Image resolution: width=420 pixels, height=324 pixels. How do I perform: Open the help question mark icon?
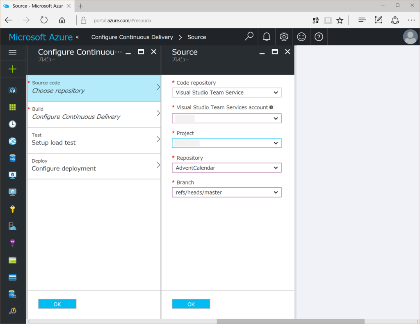(x=319, y=36)
